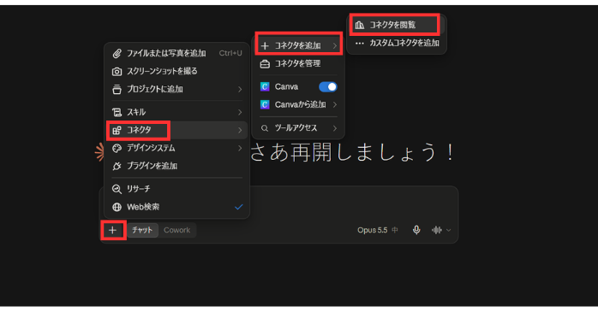Screen dimensions: 598x312
Task: Click the paperclip icon for adding files
Action: click(117, 53)
